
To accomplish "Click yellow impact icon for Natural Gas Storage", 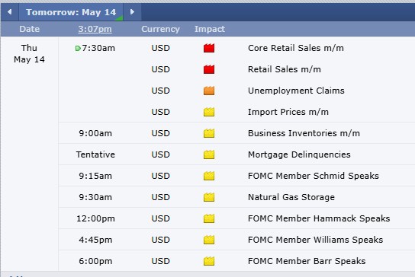I will [209, 197].
